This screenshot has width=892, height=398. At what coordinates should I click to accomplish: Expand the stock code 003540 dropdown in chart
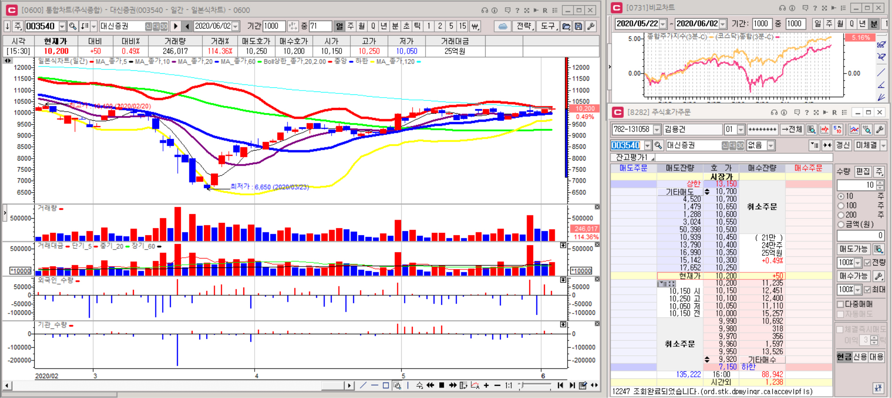coord(62,26)
